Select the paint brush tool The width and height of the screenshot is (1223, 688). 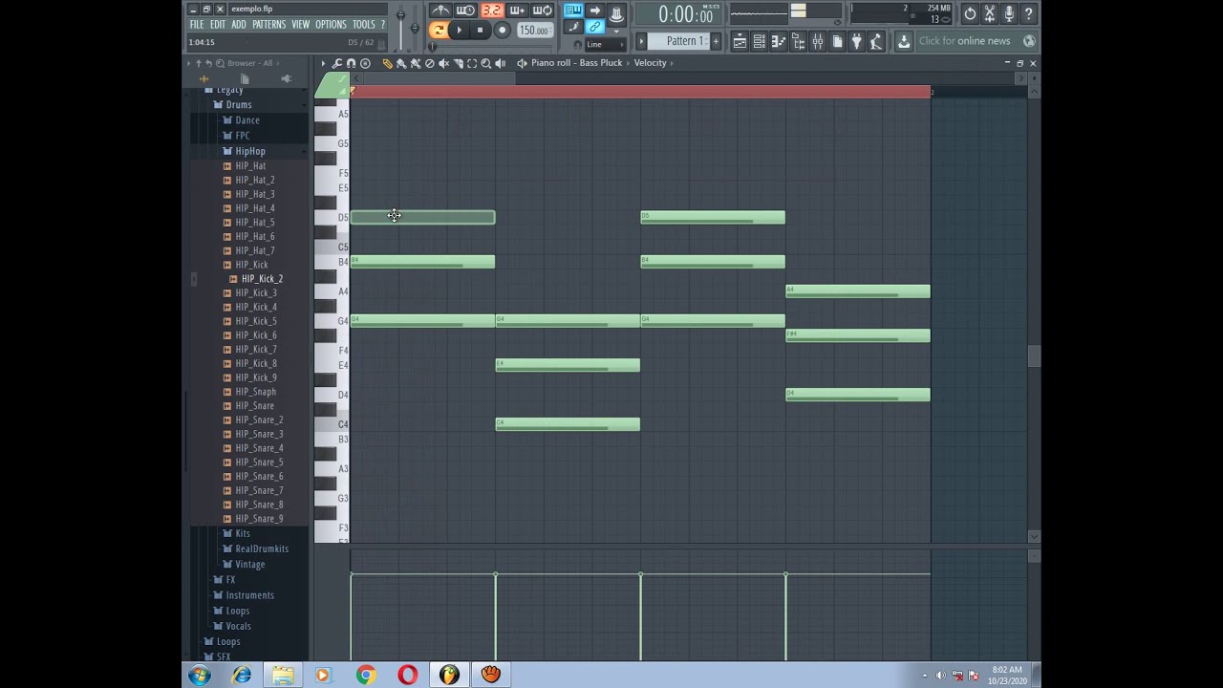[401, 63]
